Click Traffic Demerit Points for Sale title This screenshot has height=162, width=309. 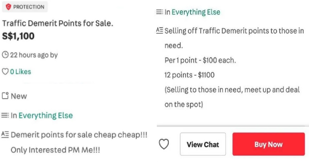(58, 23)
